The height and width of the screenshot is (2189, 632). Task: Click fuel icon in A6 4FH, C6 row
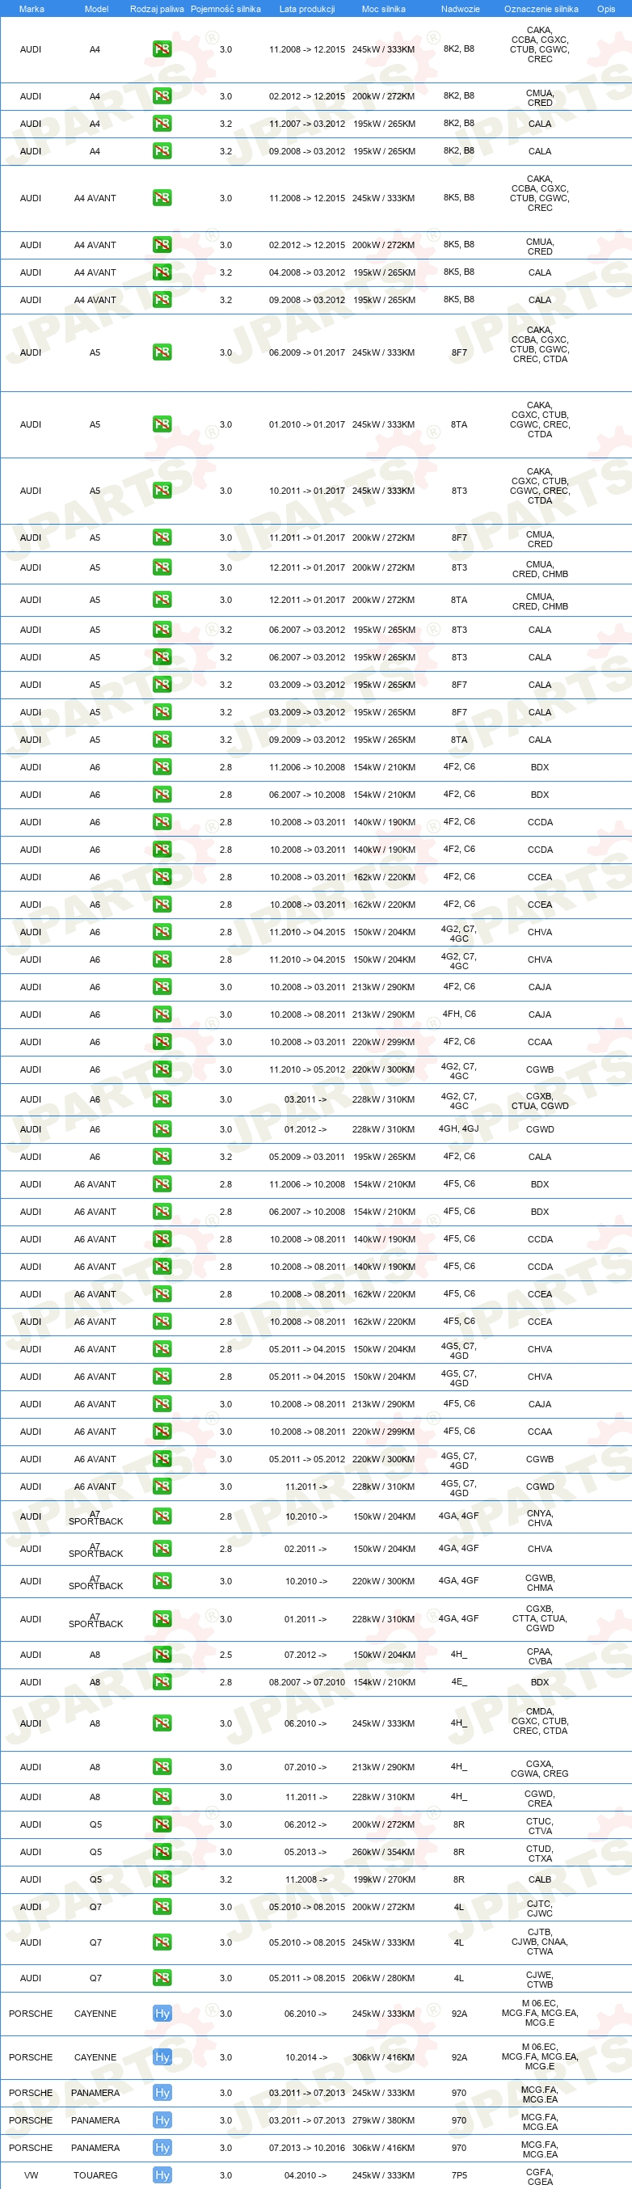162,1014
